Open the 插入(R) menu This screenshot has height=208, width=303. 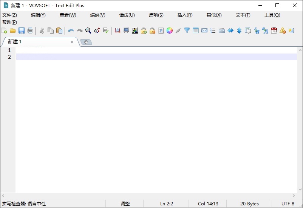coord(185,15)
